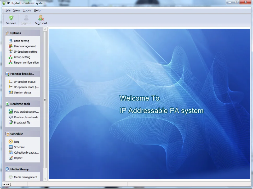The height and width of the screenshot is (189, 253).
Task: Open Session status
Action: tap(23, 92)
